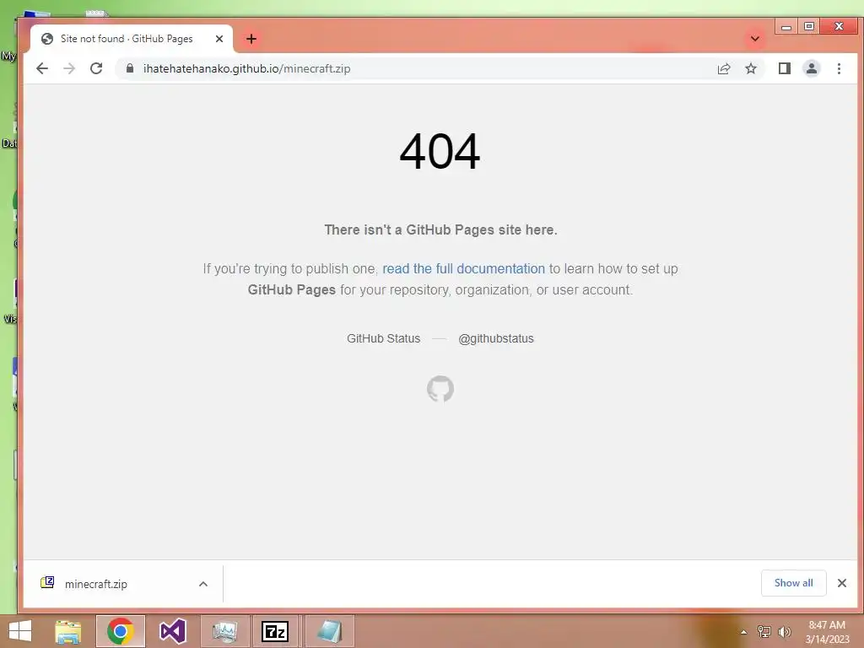
Task: Open File Explorer from the taskbar
Action: coord(68,631)
